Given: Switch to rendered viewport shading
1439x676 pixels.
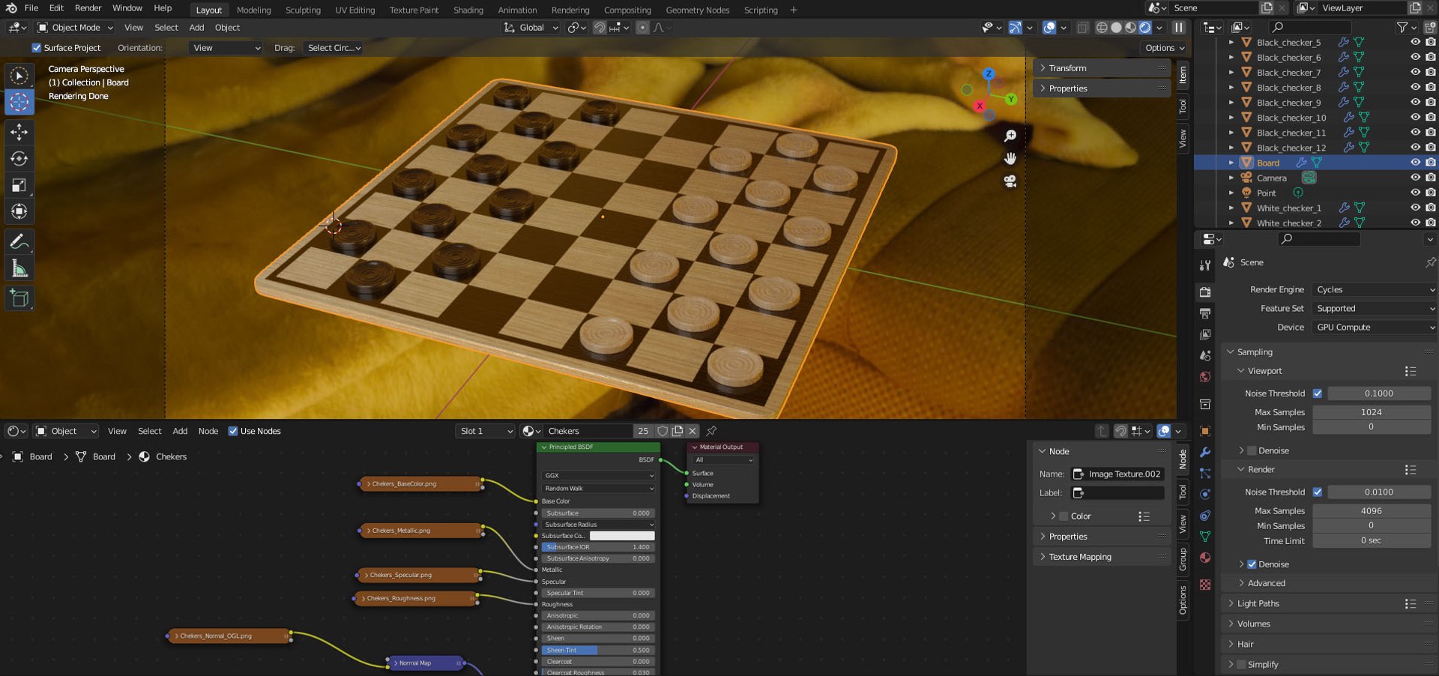Looking at the screenshot, I should 1145,28.
